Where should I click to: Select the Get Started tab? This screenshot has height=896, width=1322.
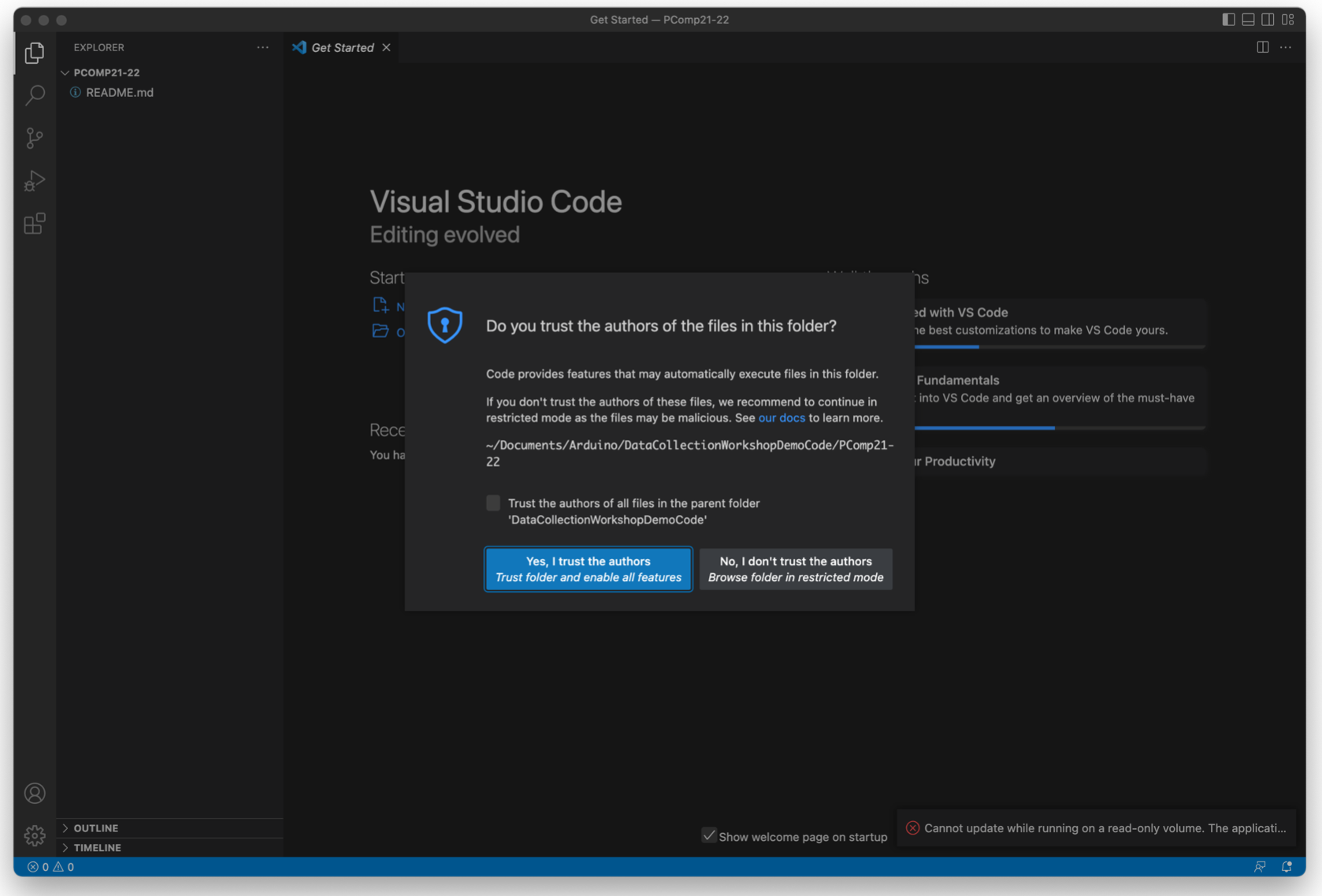coord(342,47)
